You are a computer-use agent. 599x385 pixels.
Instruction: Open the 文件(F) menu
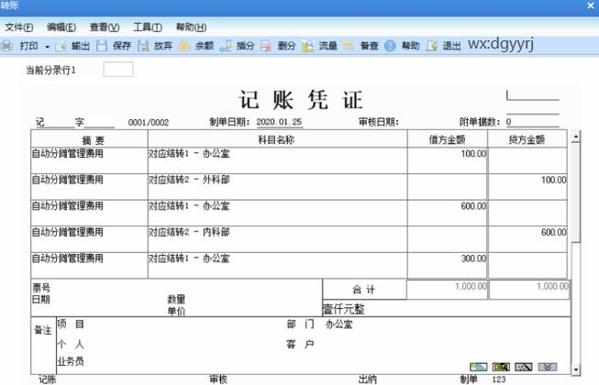pos(18,27)
